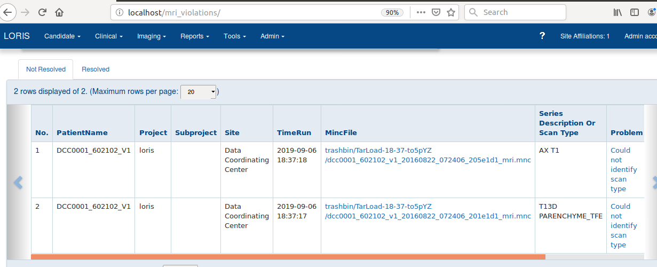657x267 pixels.
Task: Click the browser back arrow button
Action: pyautogui.click(x=9, y=12)
